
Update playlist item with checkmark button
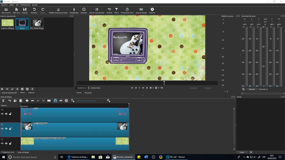(x=12, y=89)
